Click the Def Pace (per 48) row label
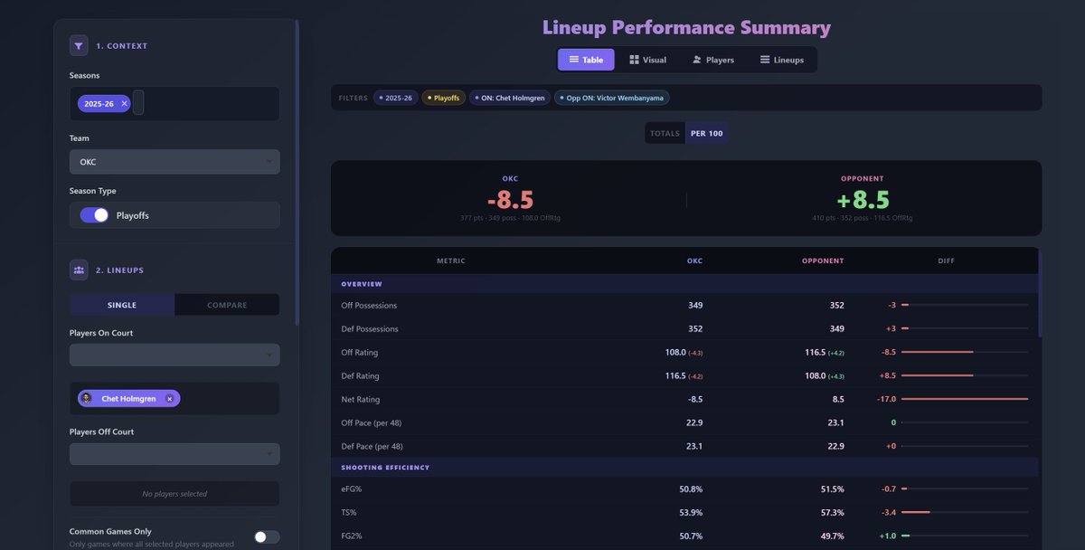Screen dimensions: 1085x550 pyautogui.click(x=372, y=446)
